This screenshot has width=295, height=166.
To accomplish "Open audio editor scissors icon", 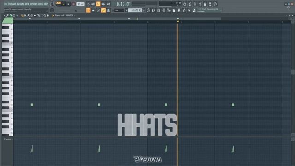I will pyautogui.click(x=190, y=4).
